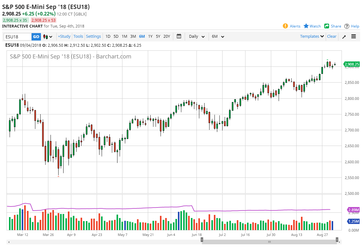Click the ESU18 symbol input field
The height and width of the screenshot is (248, 362).
17,36
